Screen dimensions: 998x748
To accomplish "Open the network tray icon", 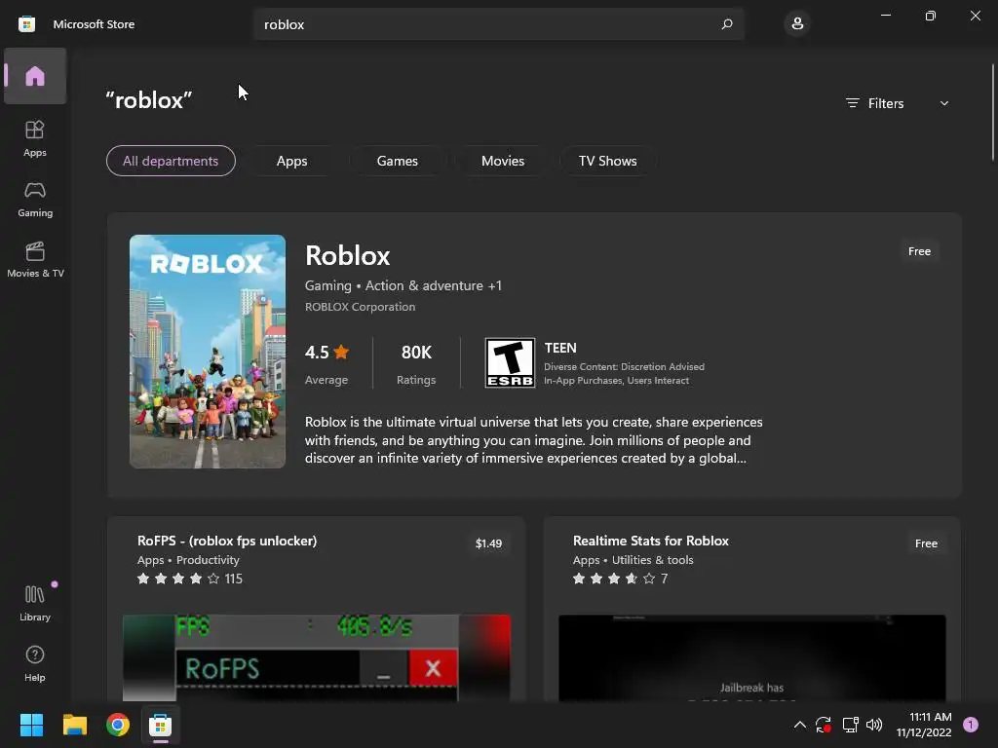I will 850,725.
